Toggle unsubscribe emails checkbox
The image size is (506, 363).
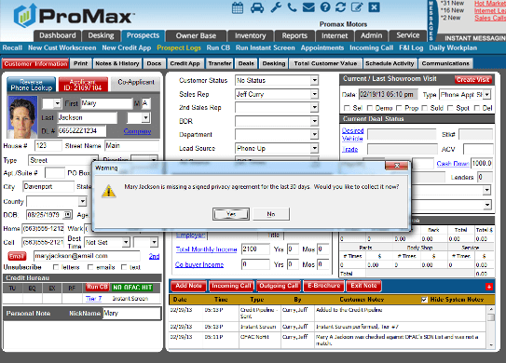(90, 267)
